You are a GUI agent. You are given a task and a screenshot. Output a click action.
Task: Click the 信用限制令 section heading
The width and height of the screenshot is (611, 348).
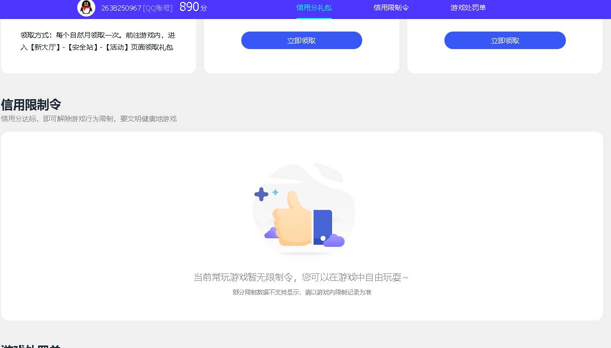tap(31, 104)
